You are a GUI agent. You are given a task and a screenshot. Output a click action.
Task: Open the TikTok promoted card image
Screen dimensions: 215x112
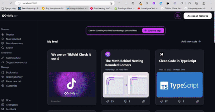pyautogui.click(x=72, y=85)
